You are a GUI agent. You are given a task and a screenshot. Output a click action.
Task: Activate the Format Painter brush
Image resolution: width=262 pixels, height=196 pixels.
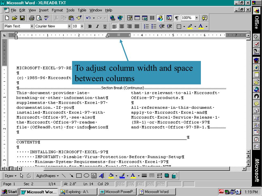coord(79,18)
